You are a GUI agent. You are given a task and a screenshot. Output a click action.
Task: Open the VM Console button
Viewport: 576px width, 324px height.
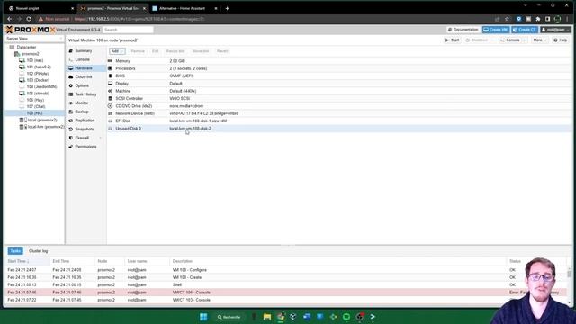coord(510,40)
